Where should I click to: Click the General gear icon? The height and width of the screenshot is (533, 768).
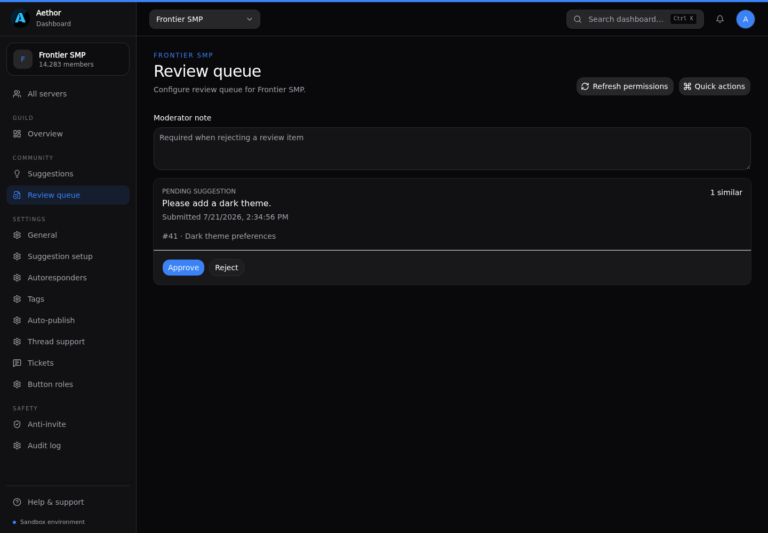[17, 235]
